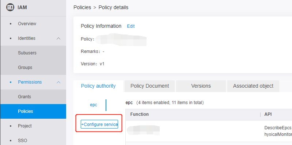Edit the Policy Information
This screenshot has width=292, height=145.
point(131,26)
